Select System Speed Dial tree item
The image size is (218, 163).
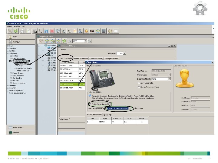pos(22,71)
